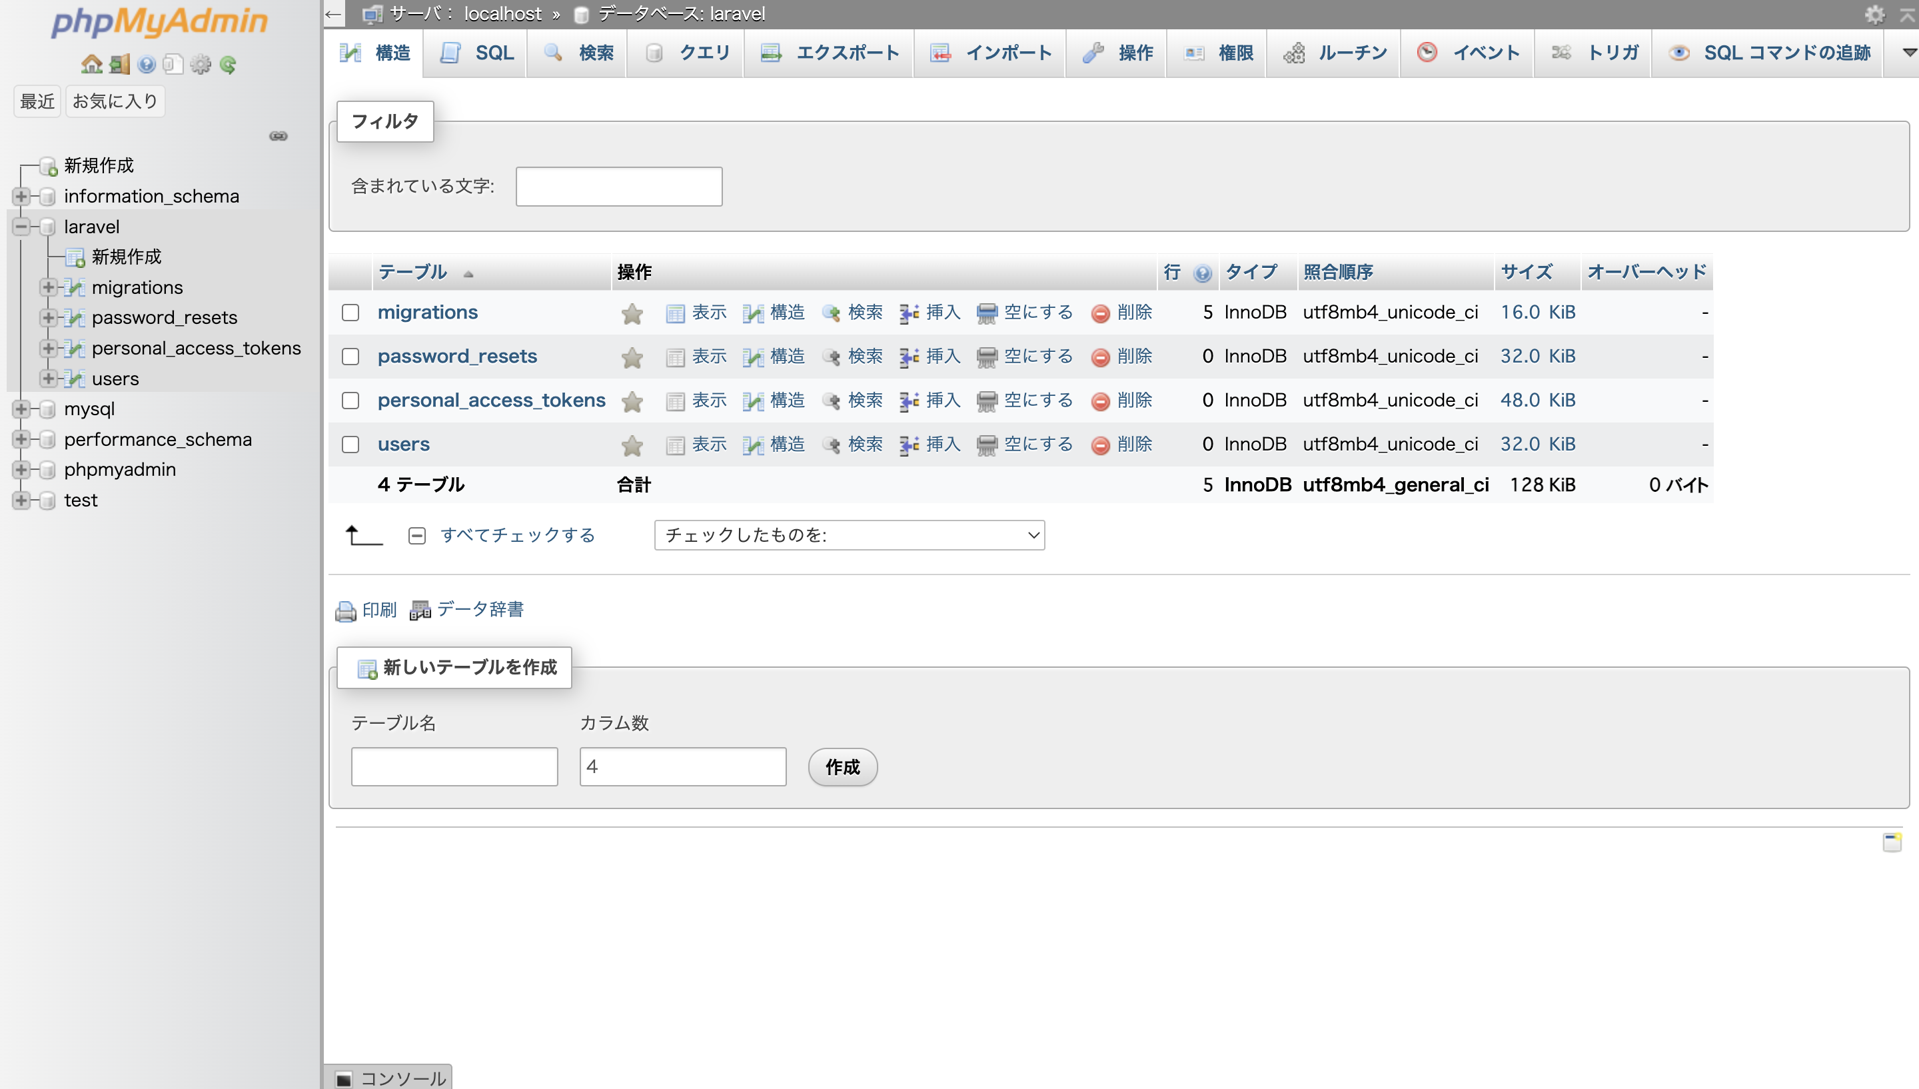Click the green reload navigation icon
This screenshot has width=1919, height=1089.
tap(228, 65)
